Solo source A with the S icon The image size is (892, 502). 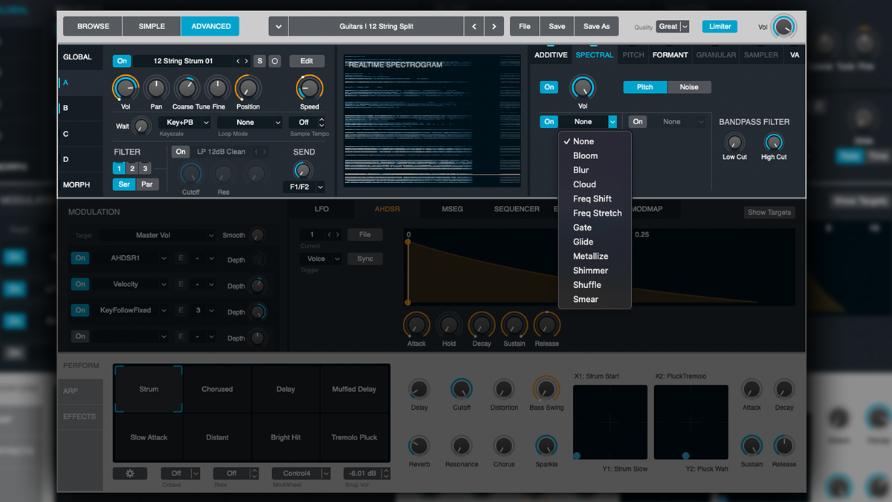coord(259,60)
